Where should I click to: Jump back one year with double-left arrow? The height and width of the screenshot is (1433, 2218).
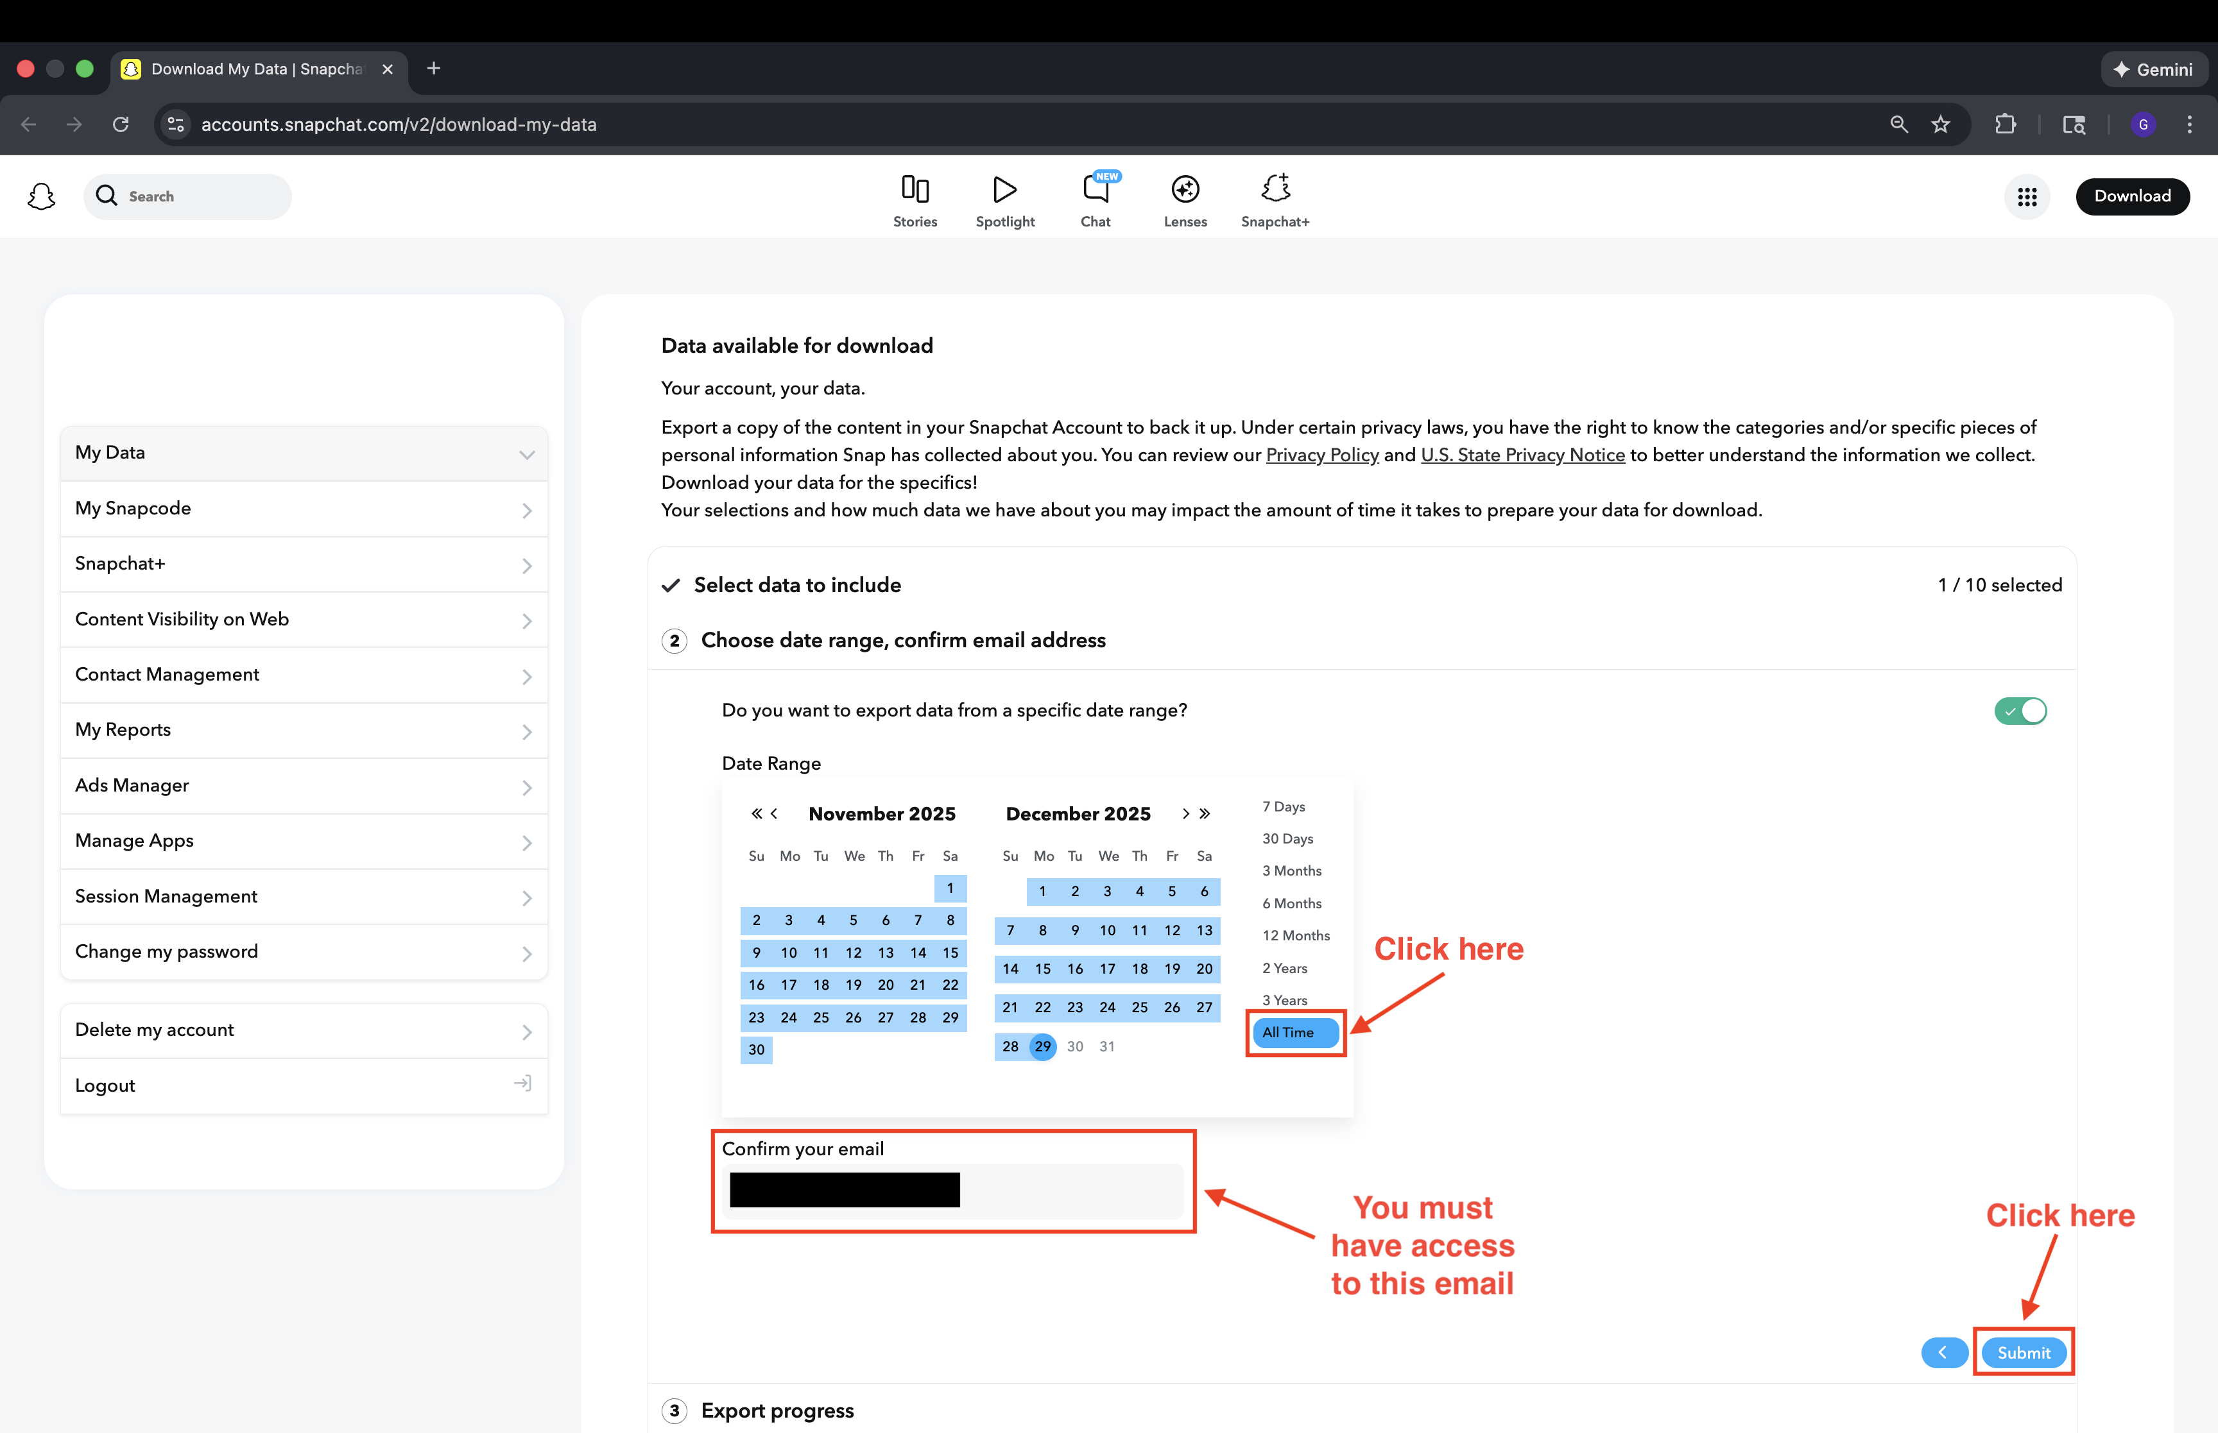[x=756, y=813]
